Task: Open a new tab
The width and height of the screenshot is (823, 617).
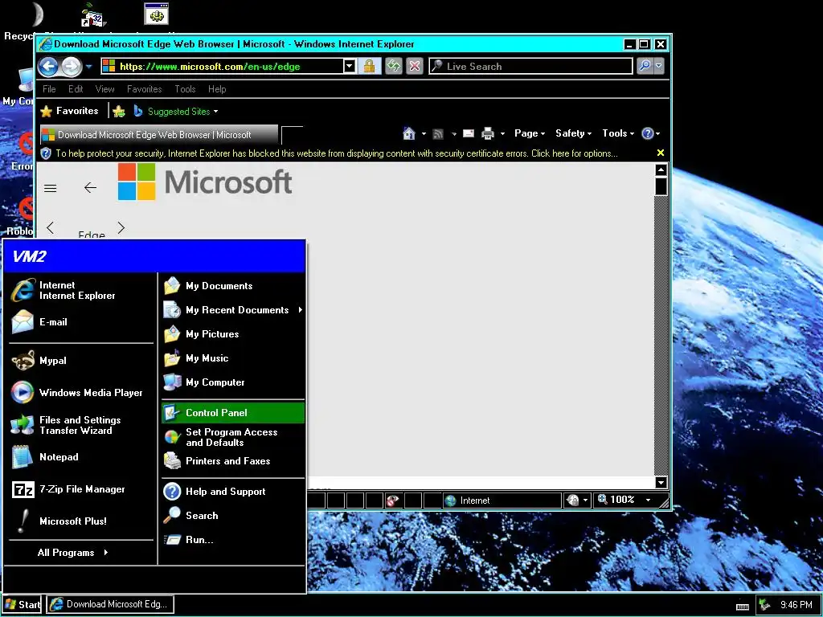Action: (x=292, y=135)
